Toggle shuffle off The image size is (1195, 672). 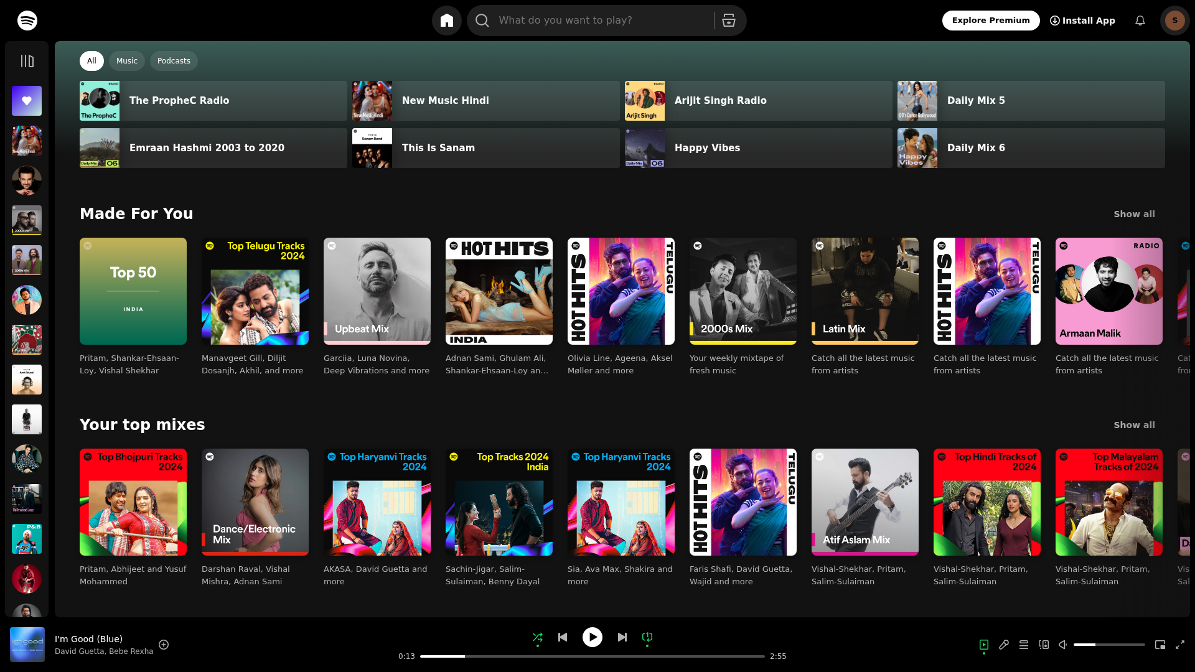point(538,637)
